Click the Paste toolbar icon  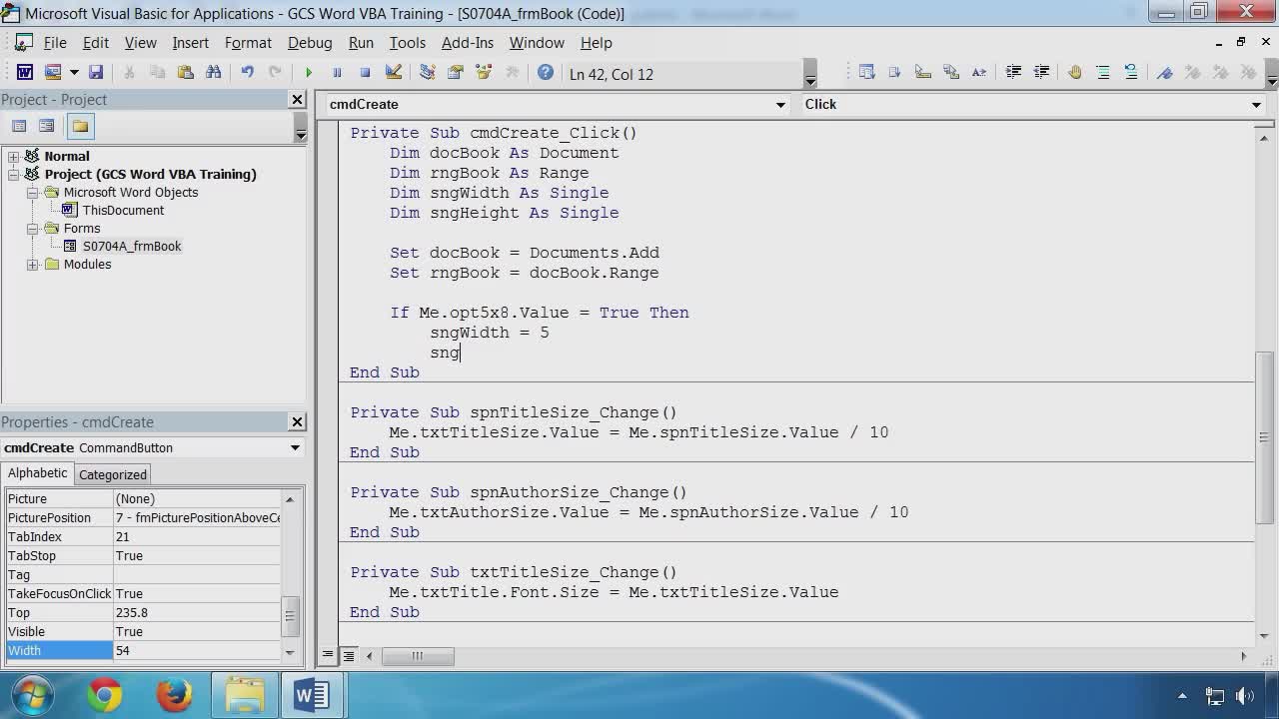tap(185, 72)
